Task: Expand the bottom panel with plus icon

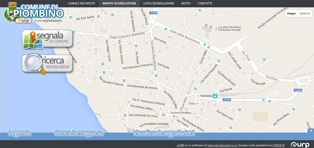Action: 311,131
